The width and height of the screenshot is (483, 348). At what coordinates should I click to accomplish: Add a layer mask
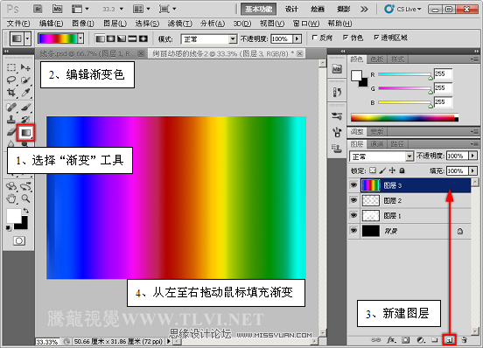click(x=406, y=339)
